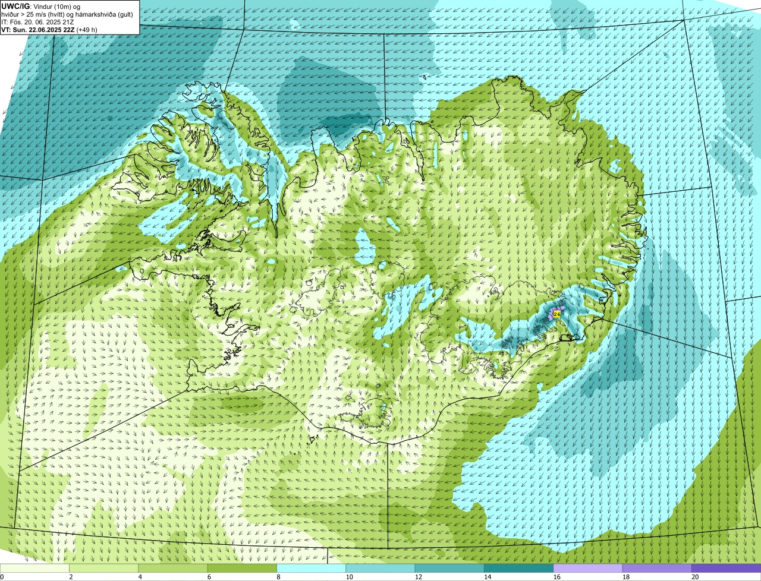Click the 4–6 m/s green legend swatch

(x=173, y=568)
